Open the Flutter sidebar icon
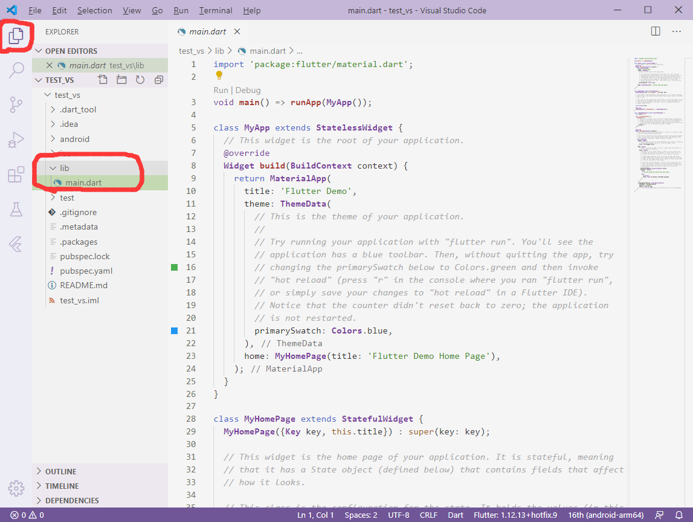The image size is (693, 522). [16, 244]
